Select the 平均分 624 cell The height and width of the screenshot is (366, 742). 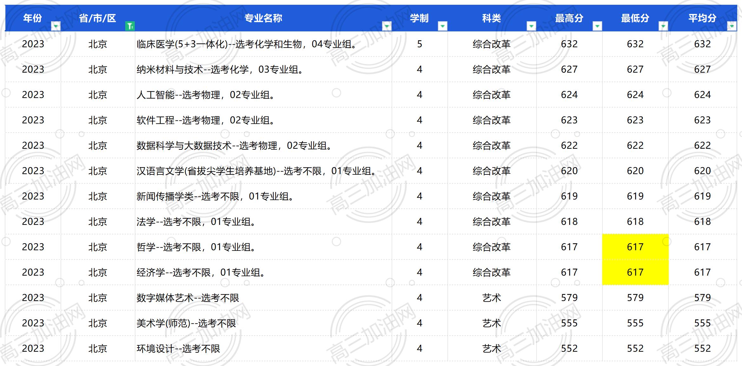[703, 95]
